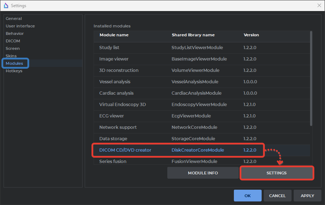
Task: Open the General settings category
Action: click(x=14, y=19)
